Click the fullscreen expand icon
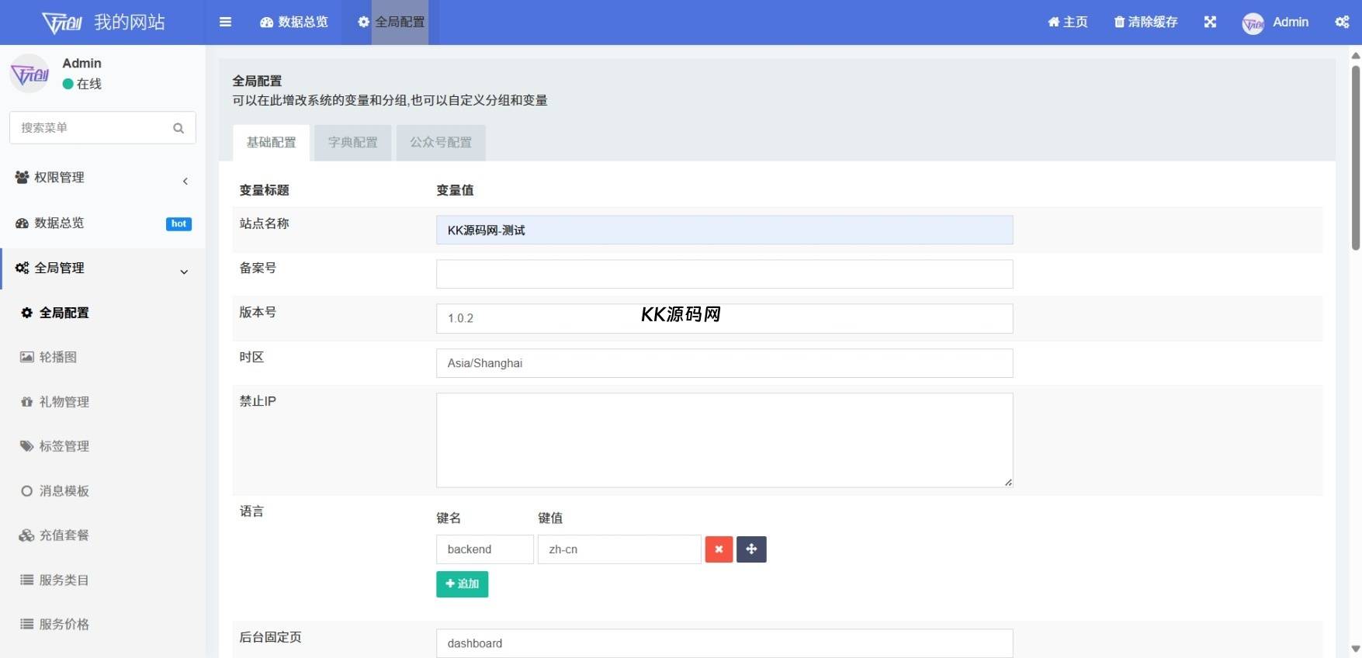 tap(1210, 22)
